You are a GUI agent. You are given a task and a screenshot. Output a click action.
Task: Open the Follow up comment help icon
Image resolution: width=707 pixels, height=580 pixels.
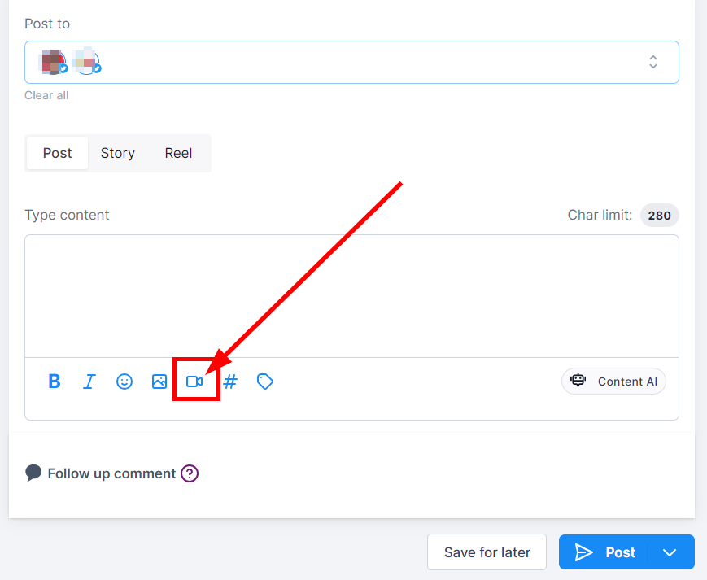190,473
